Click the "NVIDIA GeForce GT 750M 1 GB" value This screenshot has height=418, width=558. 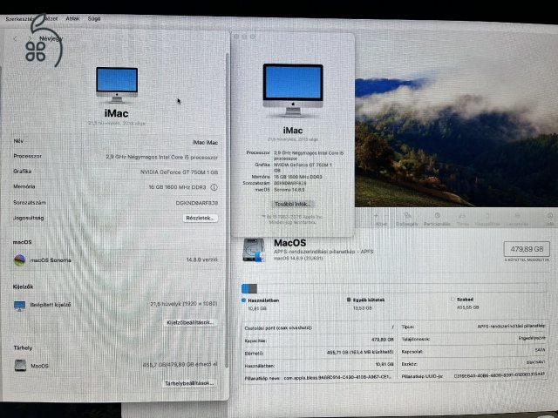click(179, 172)
